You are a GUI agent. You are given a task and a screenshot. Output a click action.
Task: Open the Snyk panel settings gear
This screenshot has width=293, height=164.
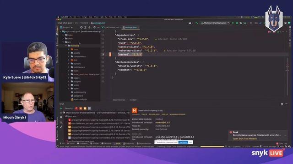pyautogui.click(x=282, y=104)
